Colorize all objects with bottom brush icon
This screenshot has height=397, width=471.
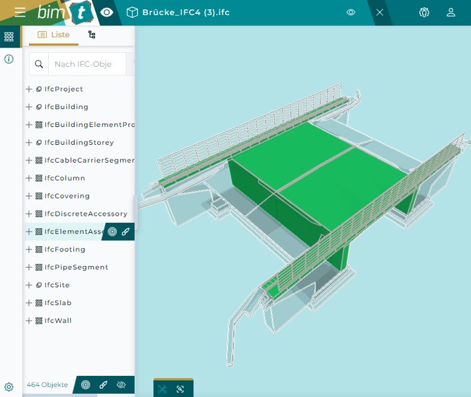pyautogui.click(x=103, y=384)
